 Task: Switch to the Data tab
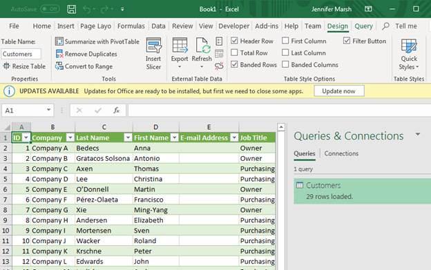158,26
